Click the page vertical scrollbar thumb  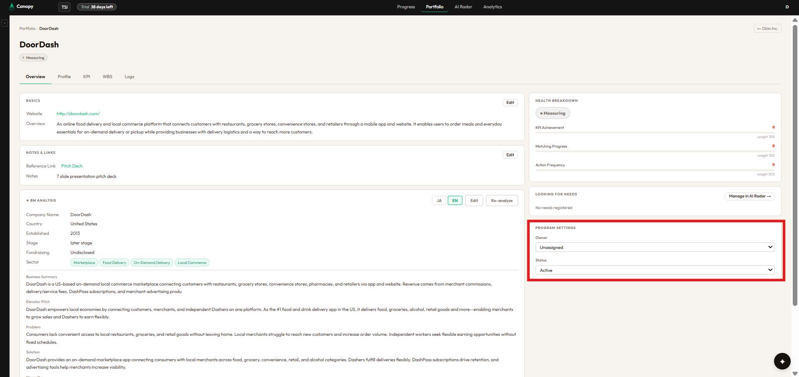click(795, 165)
